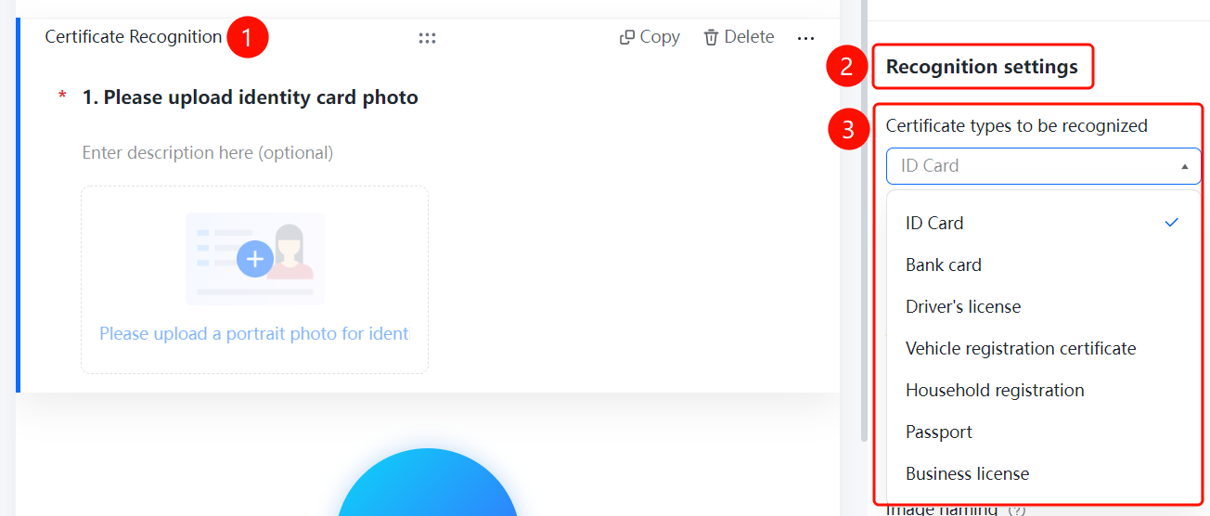Image resolution: width=1210 pixels, height=516 pixels.
Task: Select ID Card option in the list
Action: coord(1044,223)
